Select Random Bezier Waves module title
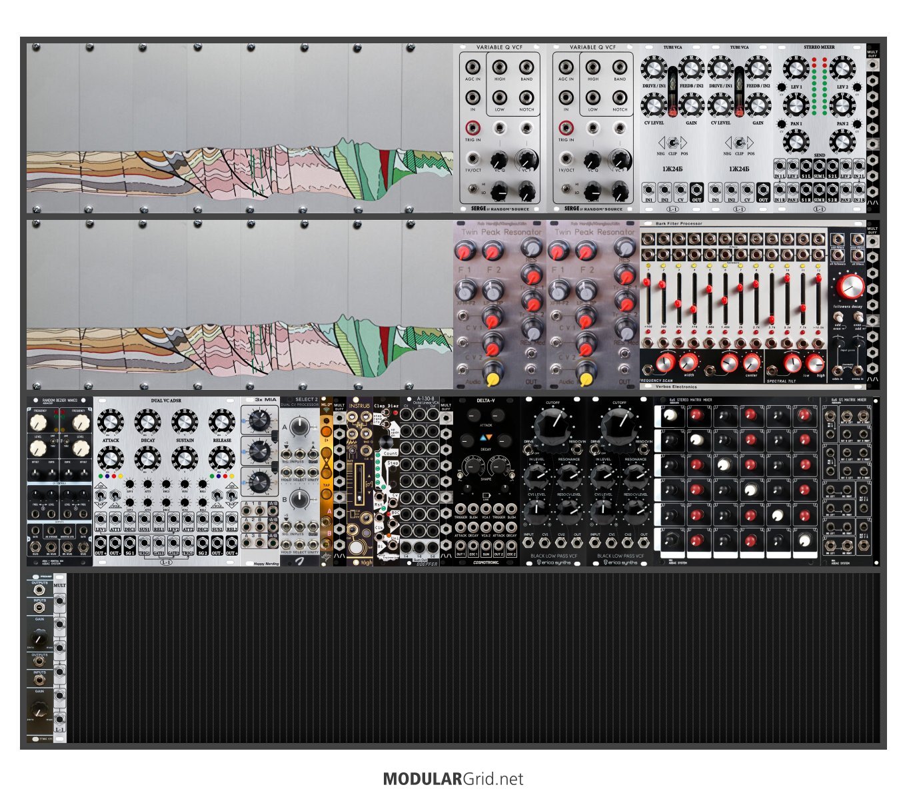 click(x=59, y=401)
